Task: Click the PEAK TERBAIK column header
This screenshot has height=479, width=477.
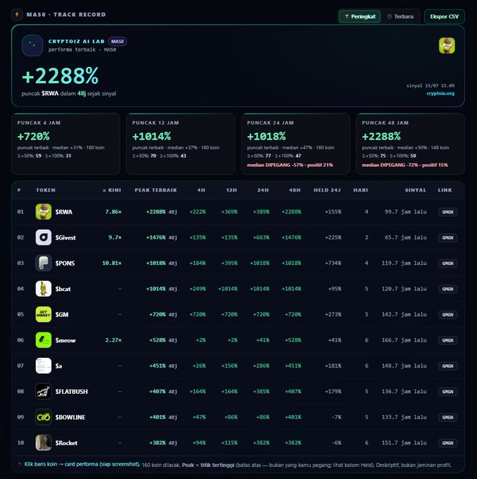Action: (156, 190)
